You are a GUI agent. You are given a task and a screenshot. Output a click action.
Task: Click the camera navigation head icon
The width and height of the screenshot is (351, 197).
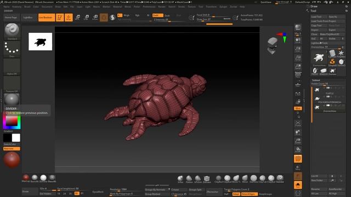272,46
